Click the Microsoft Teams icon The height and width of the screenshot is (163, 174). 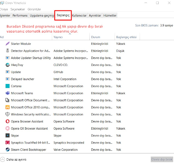click(x=8, y=93)
